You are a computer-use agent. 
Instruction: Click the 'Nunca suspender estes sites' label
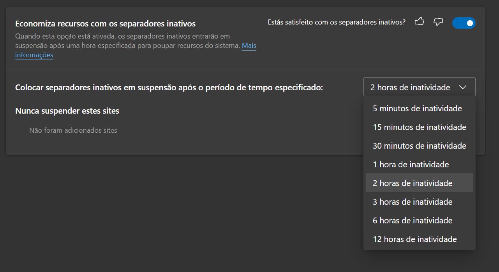click(x=67, y=111)
